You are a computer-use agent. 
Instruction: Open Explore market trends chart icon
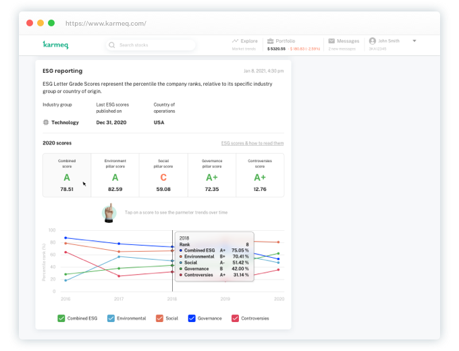[x=235, y=41]
